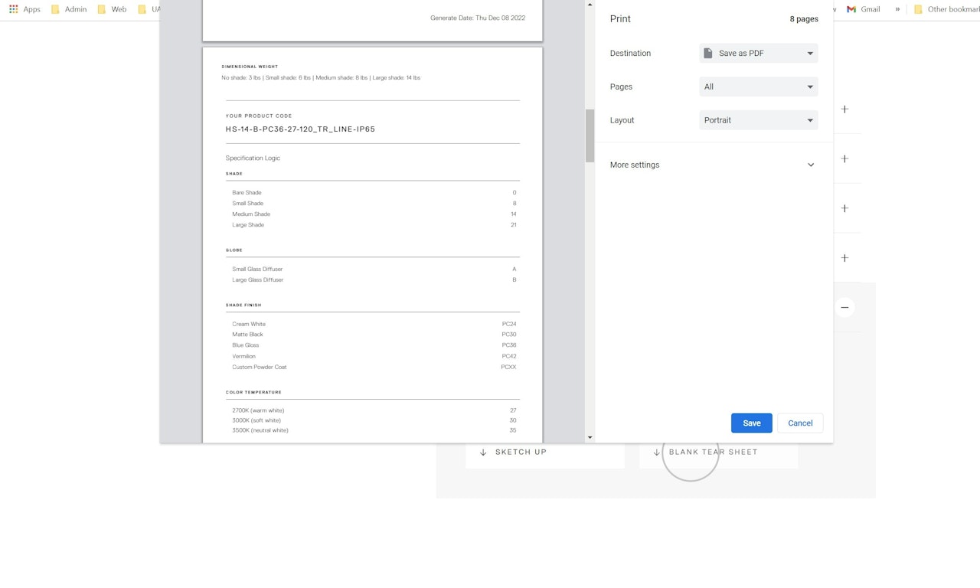Screen dimensions: 980x588
Task: Expand the topmost plus icon section
Action: coord(844,109)
